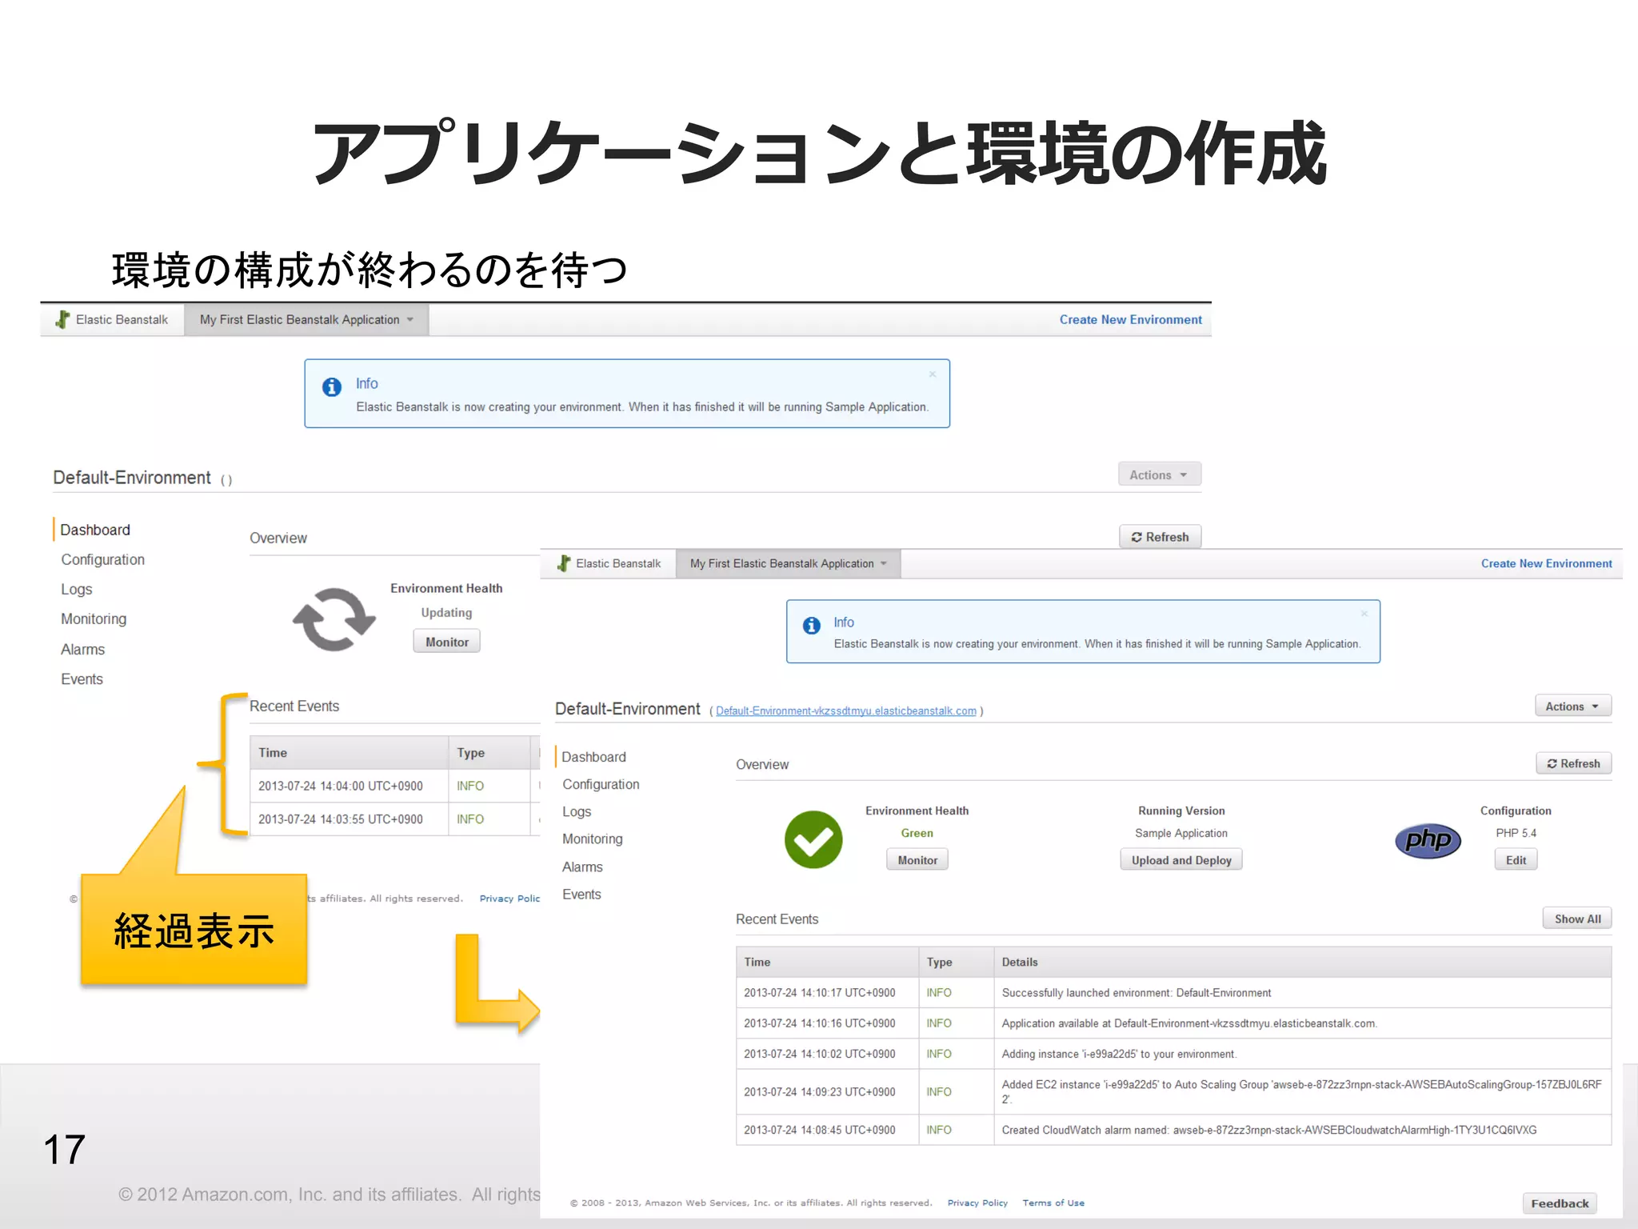Viewport: 1638px width, 1229px height.
Task: Click Refresh in the back window Overview
Action: (x=1160, y=537)
